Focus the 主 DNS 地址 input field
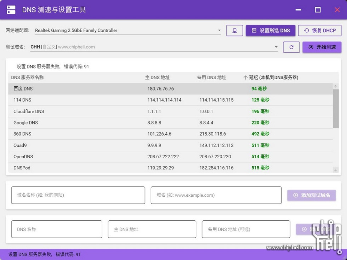The width and height of the screenshot is (347, 260). [x=152, y=229]
